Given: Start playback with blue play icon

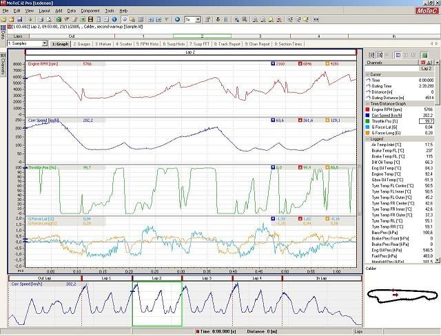Looking at the screenshot, I should (178, 19).
